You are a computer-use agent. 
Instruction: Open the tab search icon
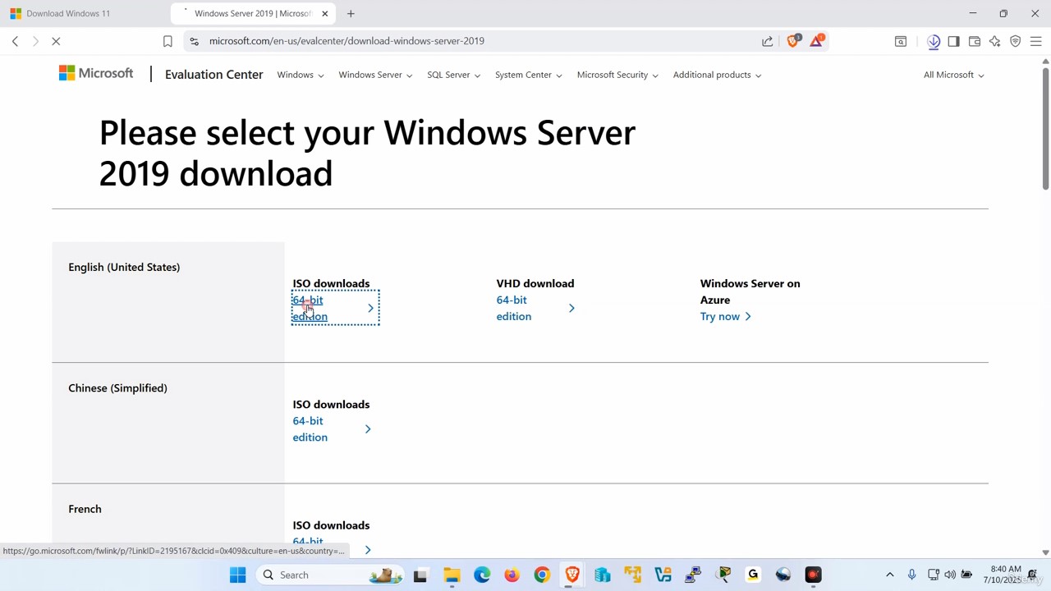pos(901,41)
